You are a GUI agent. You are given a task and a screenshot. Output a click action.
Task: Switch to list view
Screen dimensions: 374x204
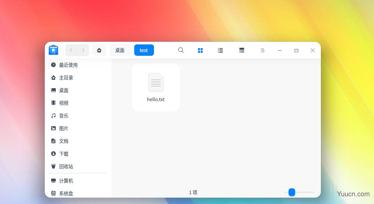pos(220,50)
